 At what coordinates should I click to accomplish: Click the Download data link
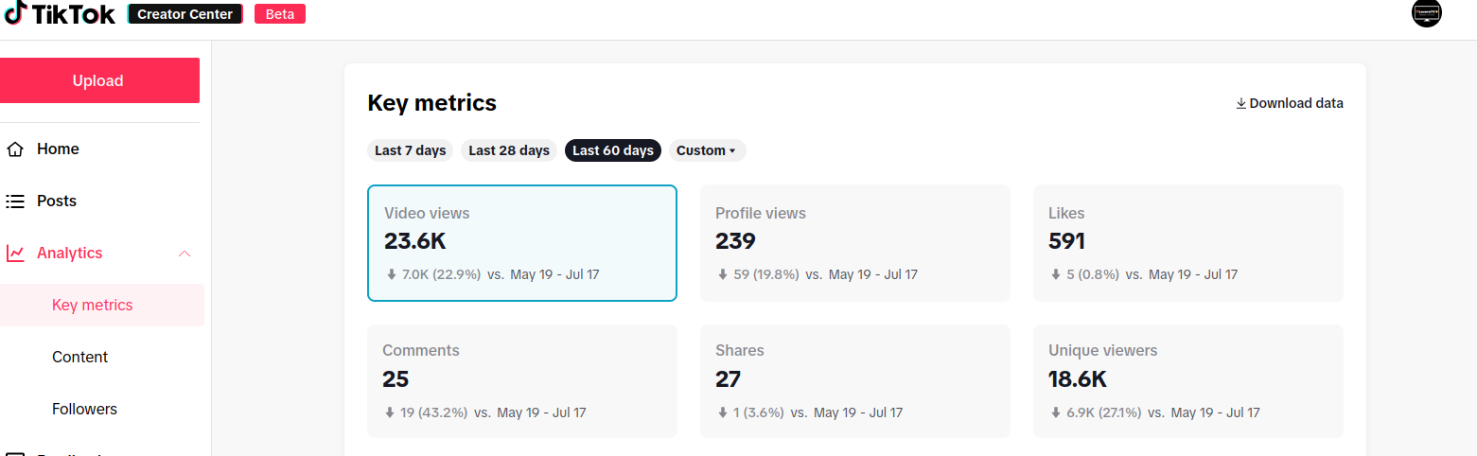pos(1295,103)
